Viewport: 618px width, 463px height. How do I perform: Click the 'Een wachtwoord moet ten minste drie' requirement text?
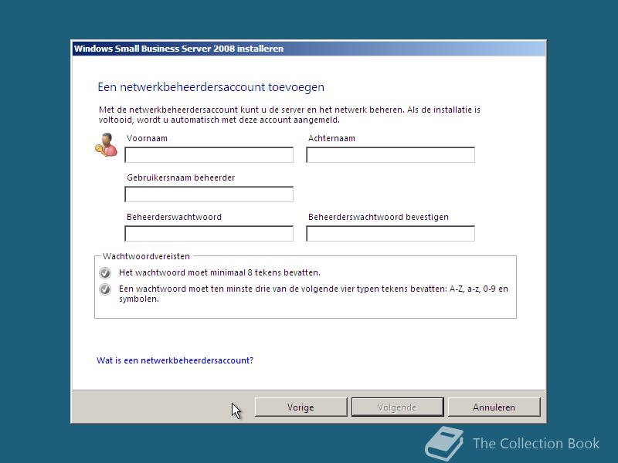[x=314, y=294]
